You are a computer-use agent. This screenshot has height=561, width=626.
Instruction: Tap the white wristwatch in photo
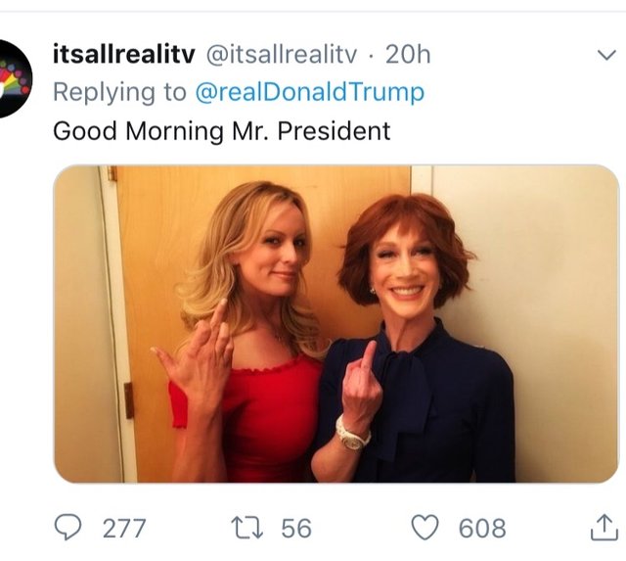coord(351,433)
